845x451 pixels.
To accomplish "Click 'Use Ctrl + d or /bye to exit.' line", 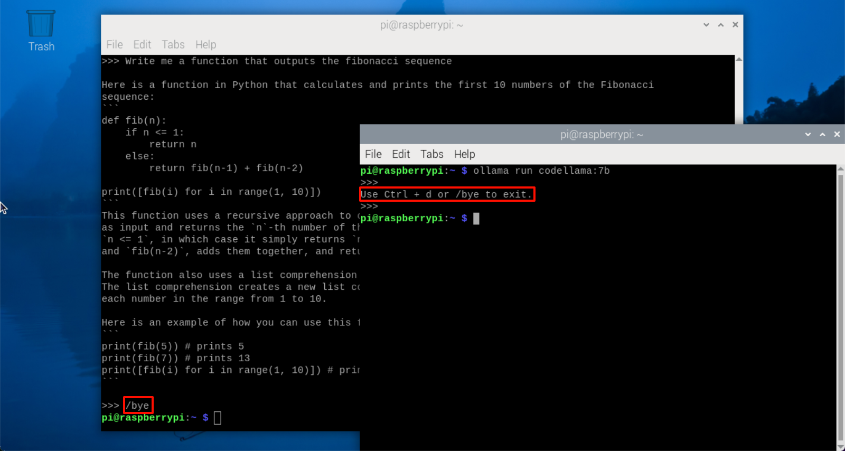I will pos(447,194).
